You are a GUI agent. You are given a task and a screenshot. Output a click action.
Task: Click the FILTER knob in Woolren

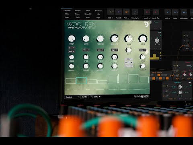coord(72,39)
